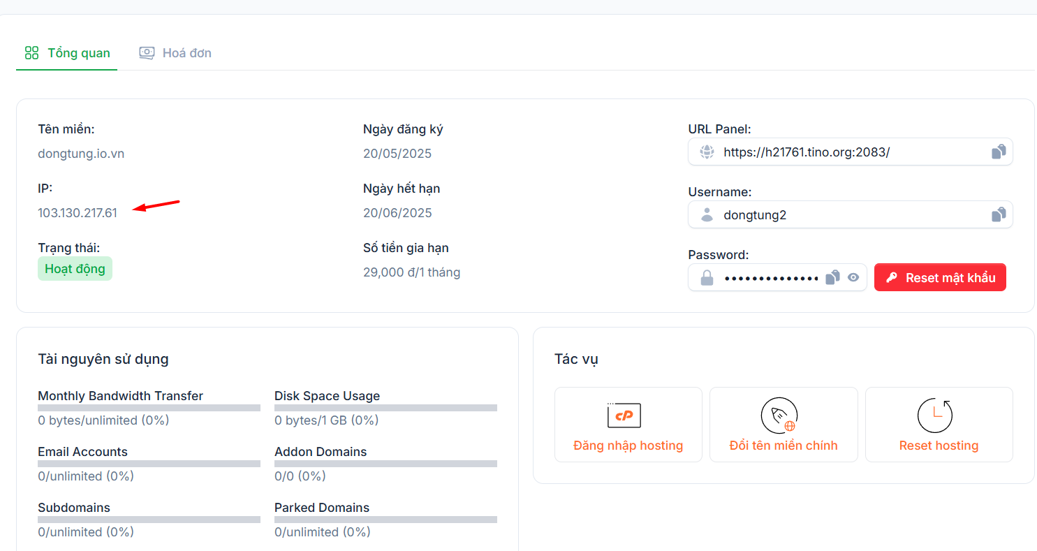Click the Subdomains label
The height and width of the screenshot is (551, 1037).
click(74, 508)
